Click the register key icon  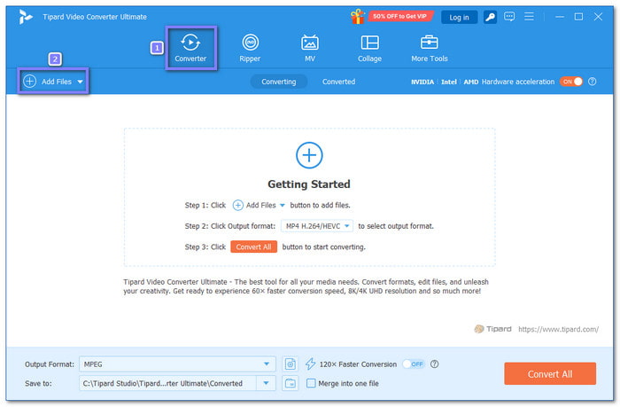tap(490, 17)
